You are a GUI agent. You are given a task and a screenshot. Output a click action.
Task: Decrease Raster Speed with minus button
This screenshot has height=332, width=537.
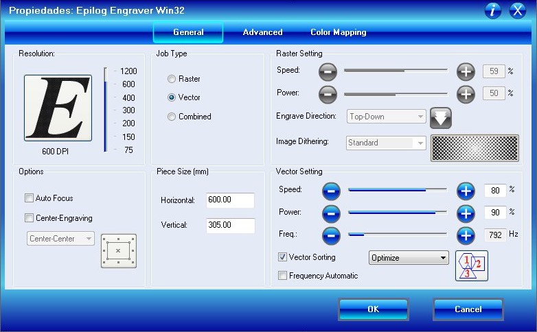[328, 71]
